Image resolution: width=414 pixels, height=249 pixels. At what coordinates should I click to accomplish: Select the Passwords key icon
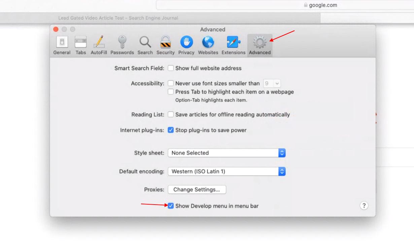[x=122, y=44]
